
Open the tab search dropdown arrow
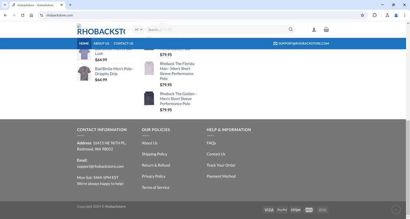5,5
